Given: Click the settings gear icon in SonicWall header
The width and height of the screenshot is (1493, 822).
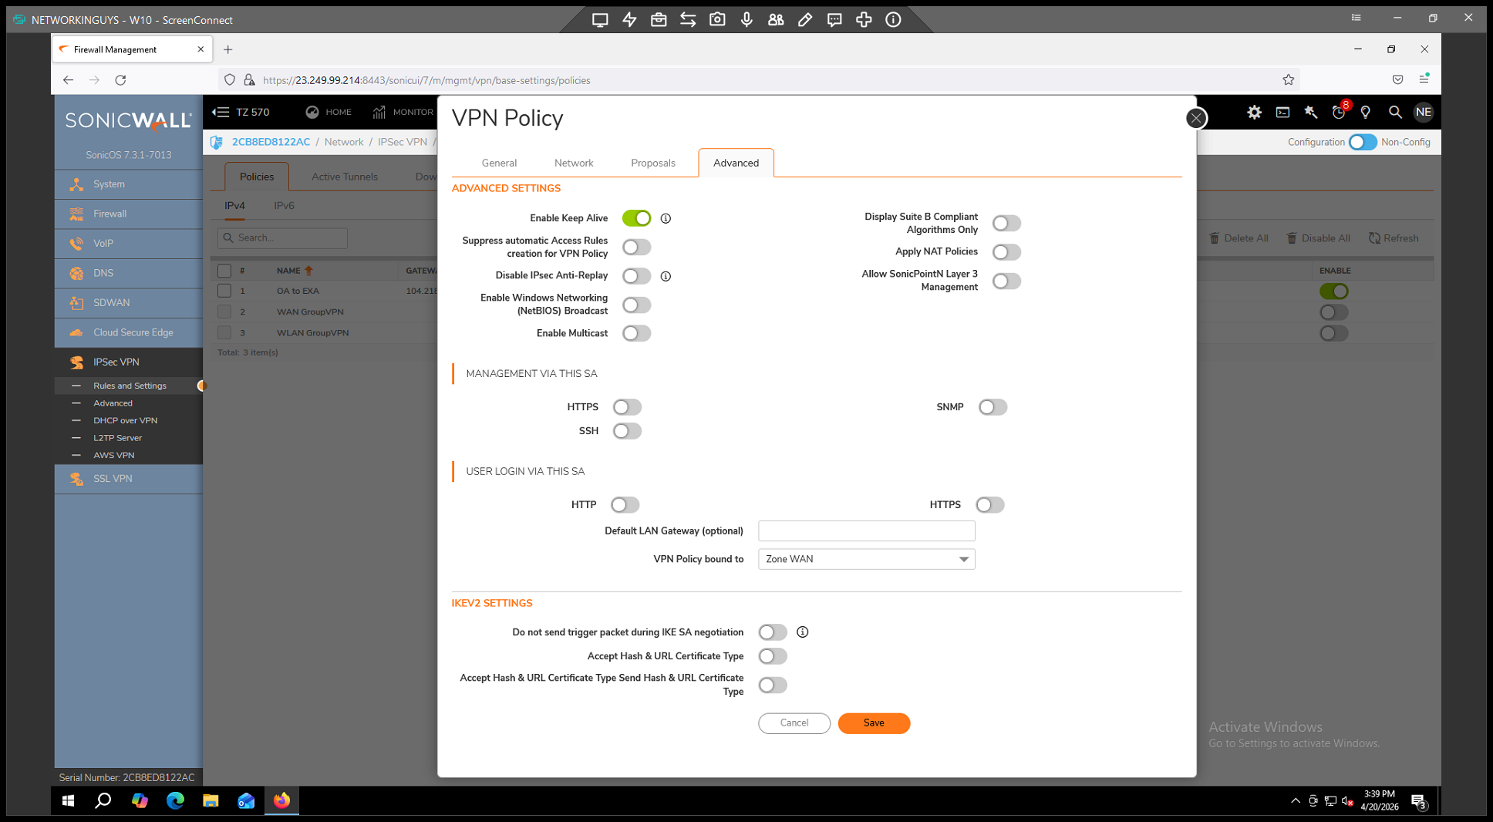Looking at the screenshot, I should 1254,113.
